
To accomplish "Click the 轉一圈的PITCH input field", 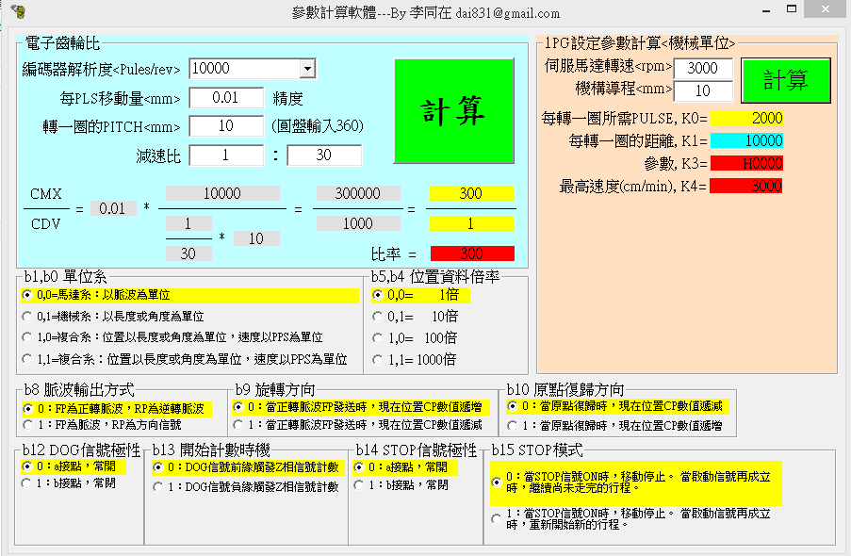I will 226,126.
